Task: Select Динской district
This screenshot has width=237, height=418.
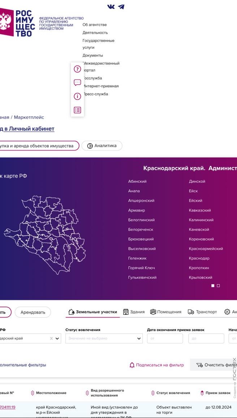Action: point(197,182)
